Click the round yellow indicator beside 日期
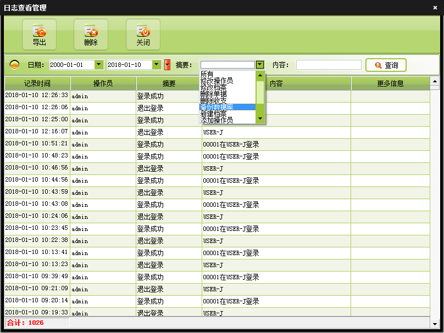 coord(15,65)
